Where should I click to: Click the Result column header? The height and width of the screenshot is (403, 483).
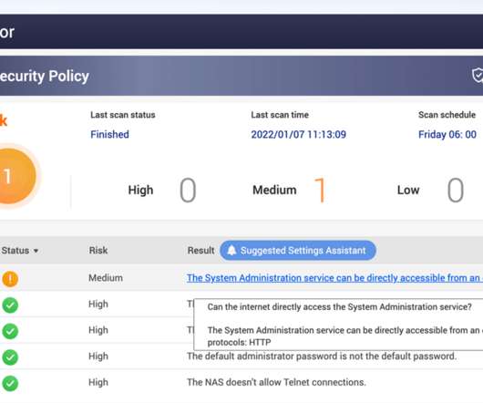200,251
